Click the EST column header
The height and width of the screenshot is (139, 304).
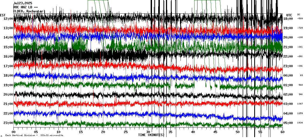3,15
